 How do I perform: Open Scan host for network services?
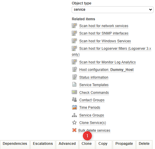tap(104, 26)
